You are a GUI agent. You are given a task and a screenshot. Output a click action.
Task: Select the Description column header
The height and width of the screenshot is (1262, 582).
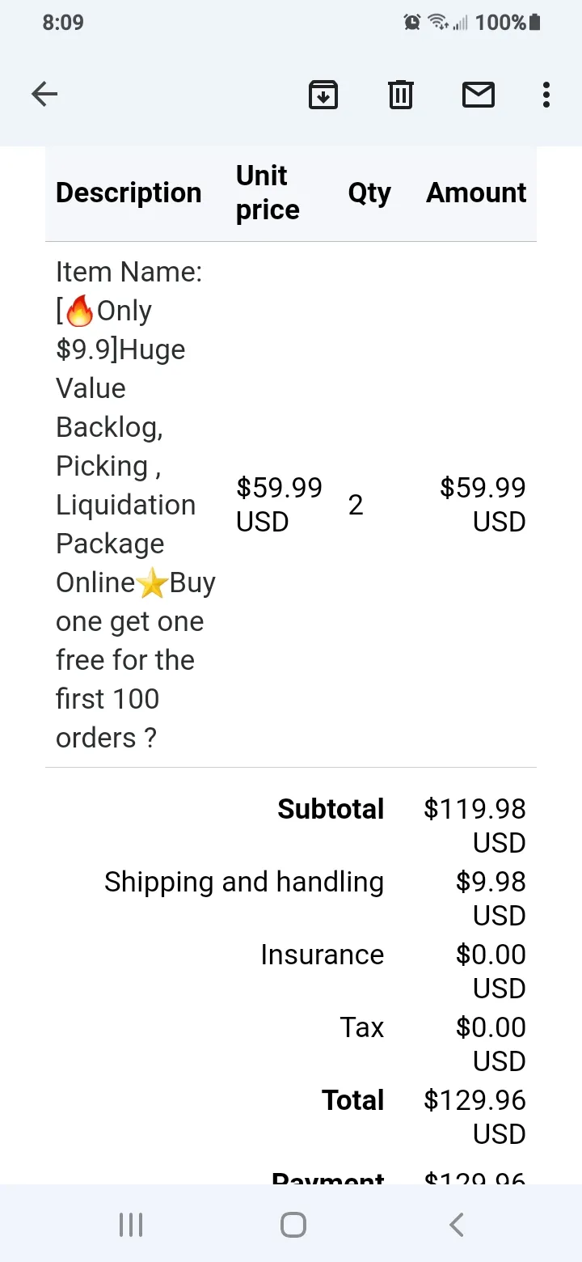coord(129,193)
